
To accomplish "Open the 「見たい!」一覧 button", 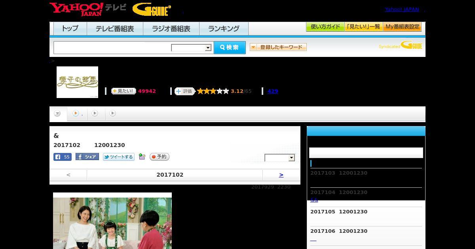I will tap(363, 27).
